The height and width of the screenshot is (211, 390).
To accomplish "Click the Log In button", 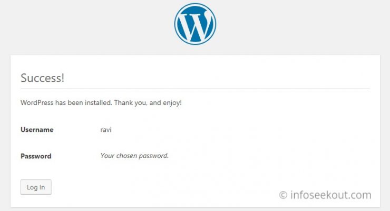I will coord(36,187).
